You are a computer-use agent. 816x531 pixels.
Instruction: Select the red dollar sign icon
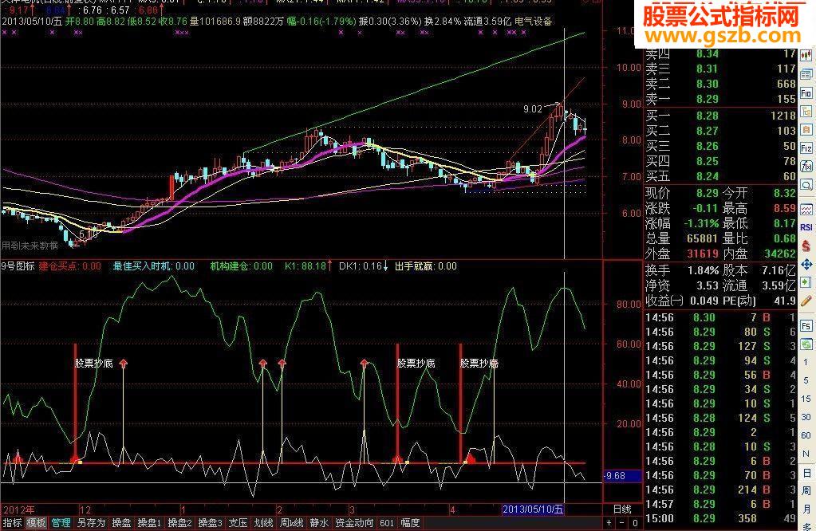point(806,246)
